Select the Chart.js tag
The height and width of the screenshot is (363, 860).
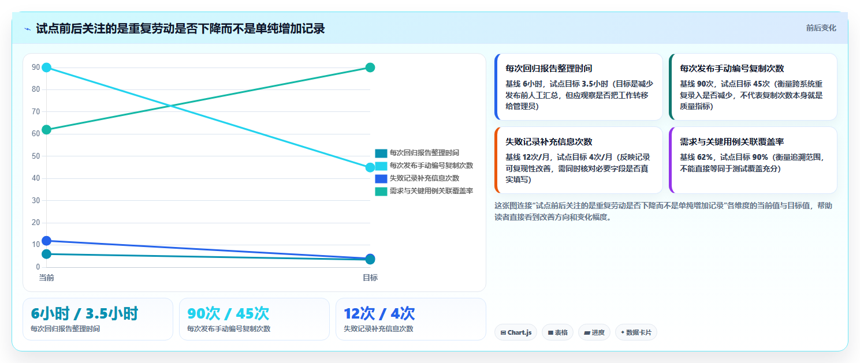tap(516, 332)
